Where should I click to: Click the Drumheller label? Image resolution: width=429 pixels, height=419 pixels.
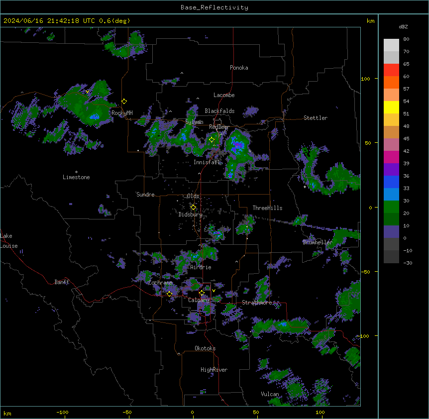[318, 242]
